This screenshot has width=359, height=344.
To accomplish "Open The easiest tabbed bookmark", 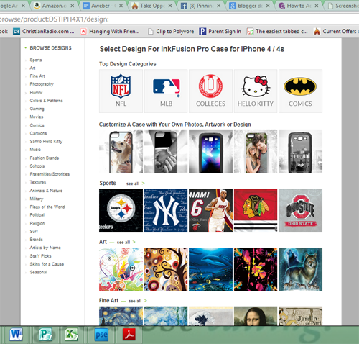I will click(277, 32).
